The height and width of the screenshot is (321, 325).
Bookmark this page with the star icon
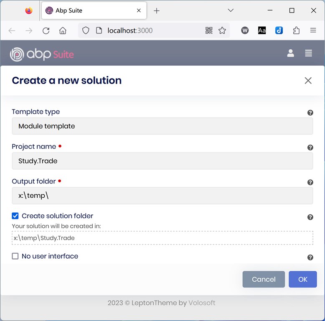[222, 31]
